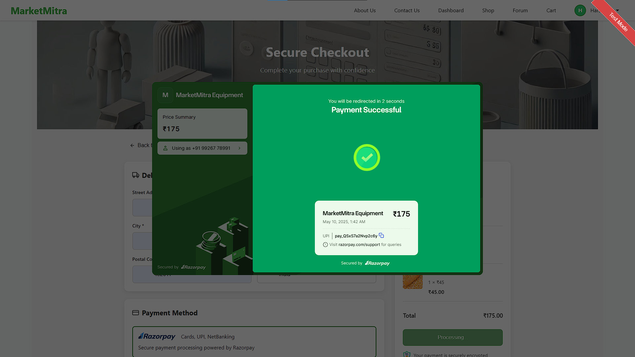Open the user account dropdown arrow
The image size is (635, 357).
(x=617, y=11)
